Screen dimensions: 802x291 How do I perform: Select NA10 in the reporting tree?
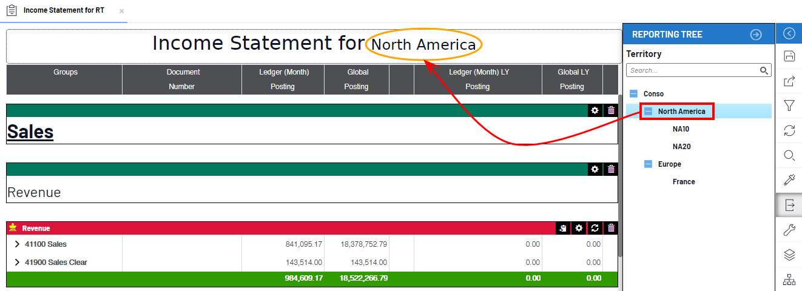681,129
